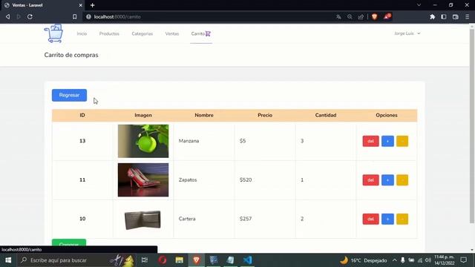
Task: Open the notification center icon
Action: coord(463,260)
